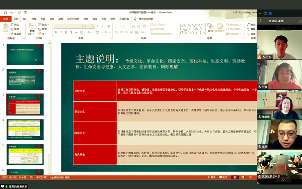The image size is (302, 189).
Task: Select the oval shape in shapes gallery
Action: 201,25
